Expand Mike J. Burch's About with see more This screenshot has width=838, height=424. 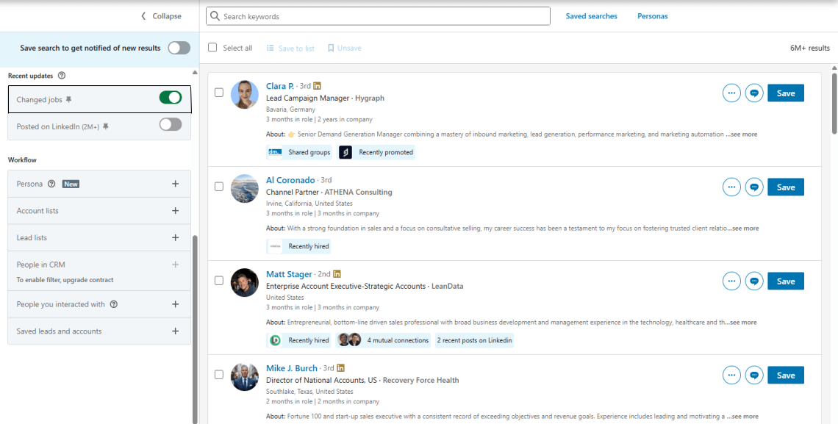pyautogui.click(x=741, y=416)
